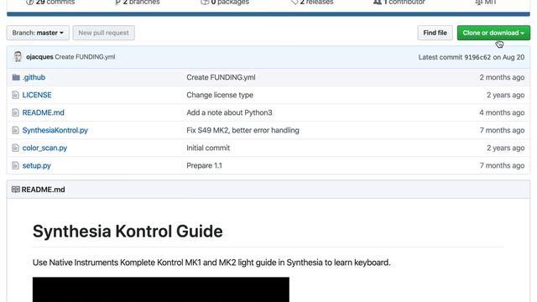Click the 7 months ago timestamp for SynthesiaKontrol.py

pos(502,130)
